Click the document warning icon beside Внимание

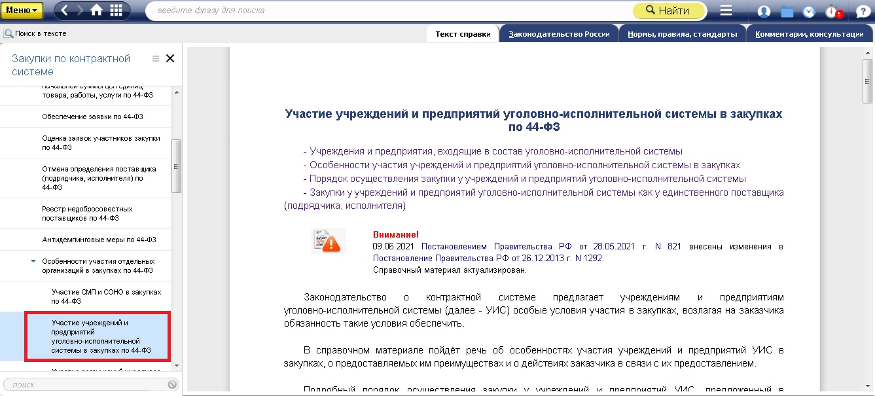(326, 242)
